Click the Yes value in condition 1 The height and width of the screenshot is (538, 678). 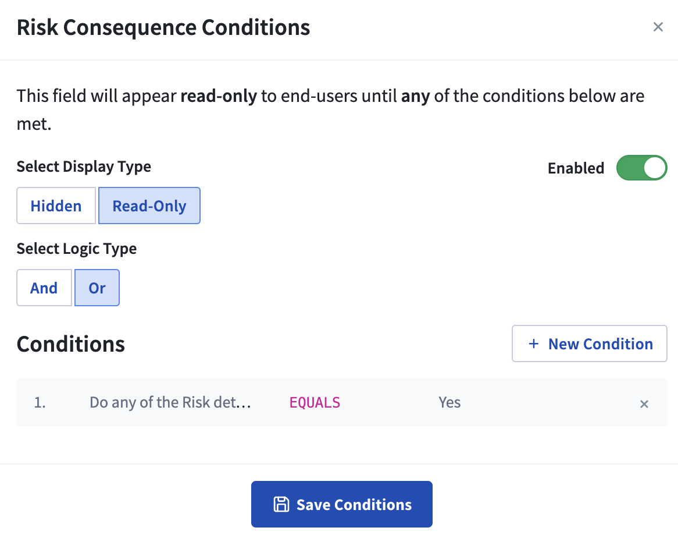click(449, 403)
